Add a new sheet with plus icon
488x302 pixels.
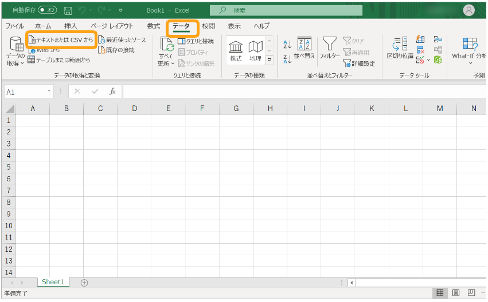84,283
